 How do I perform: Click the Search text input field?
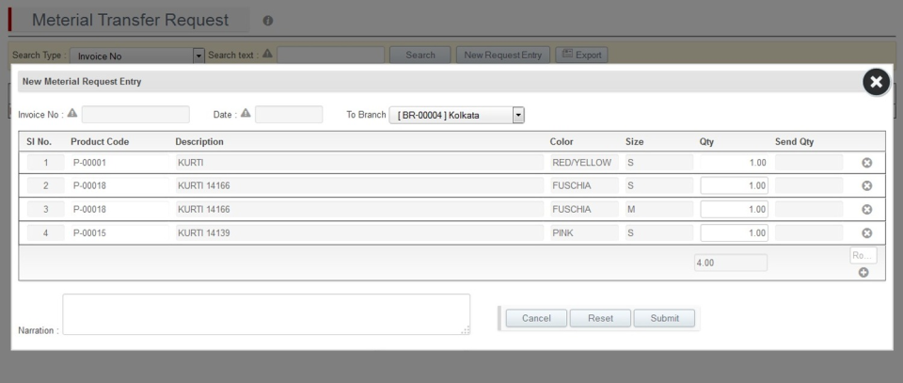coord(330,55)
